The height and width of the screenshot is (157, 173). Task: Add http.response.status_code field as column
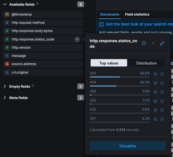144,43
